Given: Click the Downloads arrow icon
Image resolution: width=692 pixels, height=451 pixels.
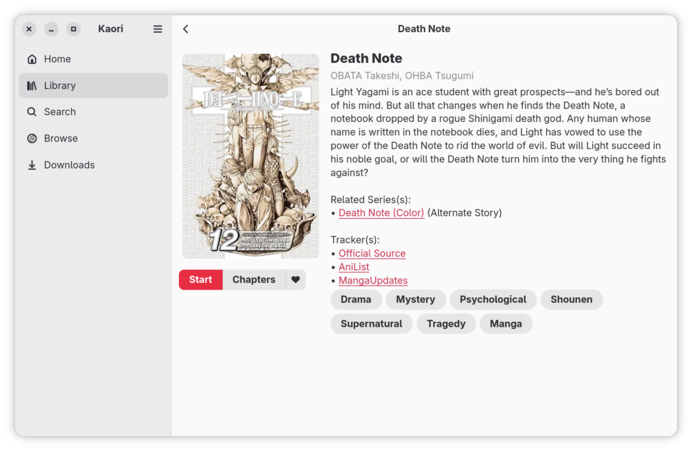Looking at the screenshot, I should 32,165.
